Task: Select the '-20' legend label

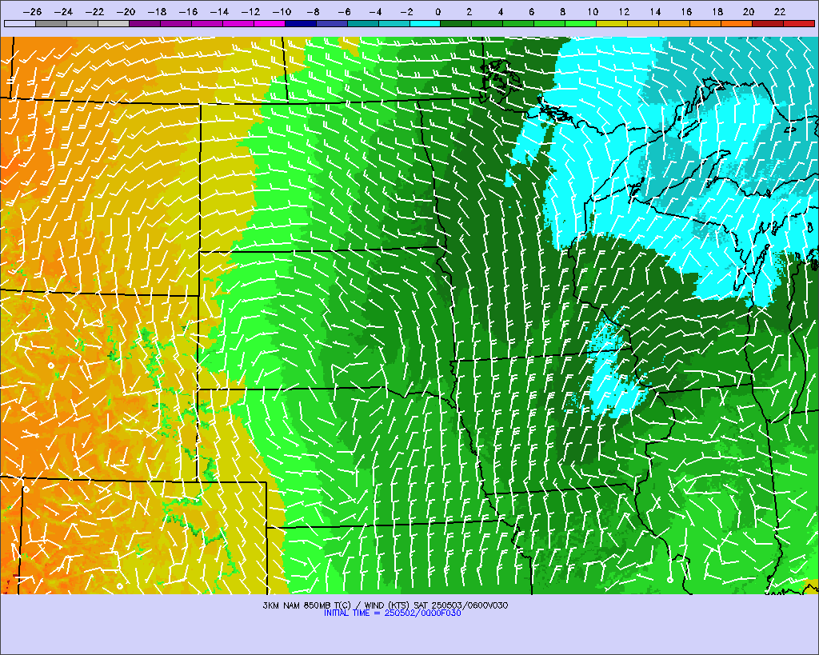Action: [126, 11]
